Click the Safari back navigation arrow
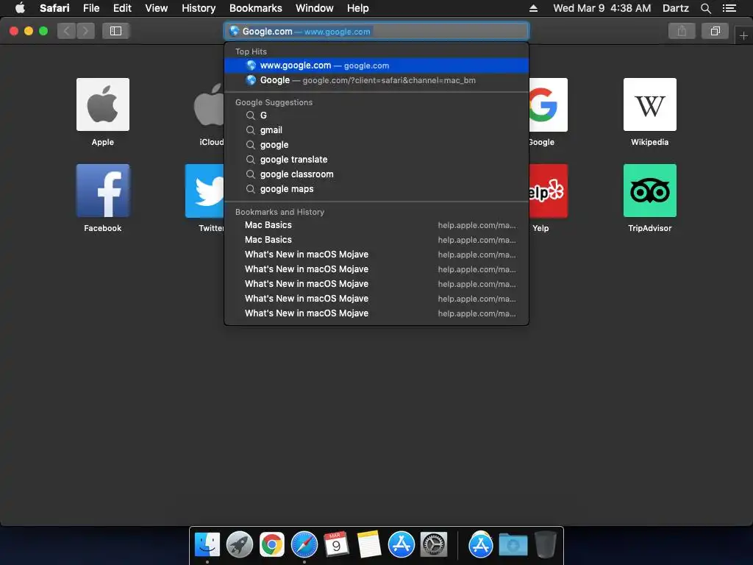This screenshot has width=753, height=565. 66,31
